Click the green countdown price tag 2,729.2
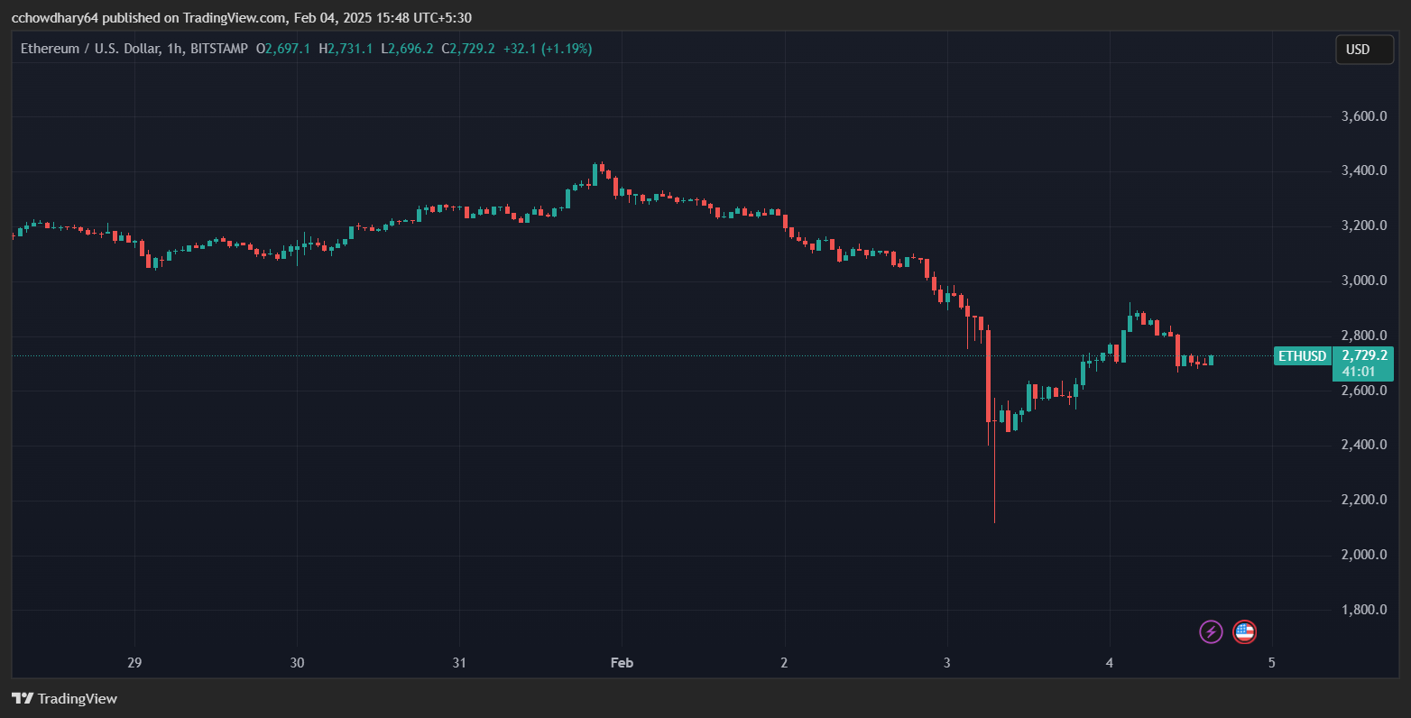The width and height of the screenshot is (1411, 718). coord(1363,355)
